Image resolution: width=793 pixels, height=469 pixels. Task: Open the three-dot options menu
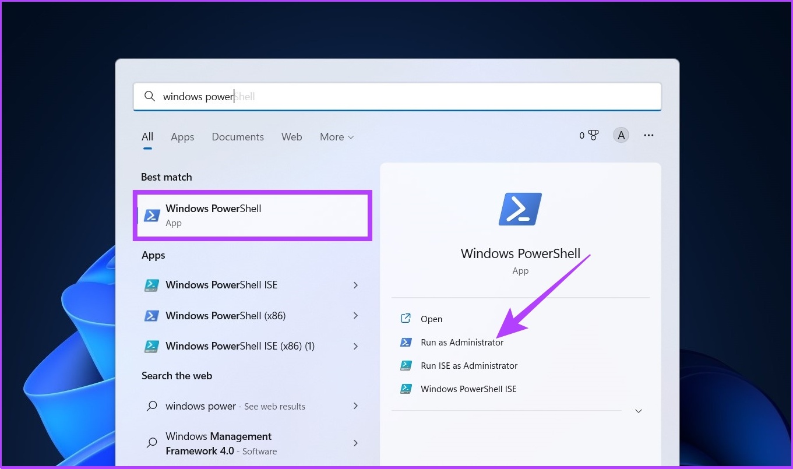pos(649,135)
